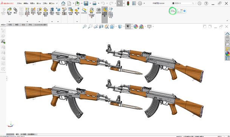Choose Linear Component Pattern tool
The image size is (230, 137).
coord(27,12)
